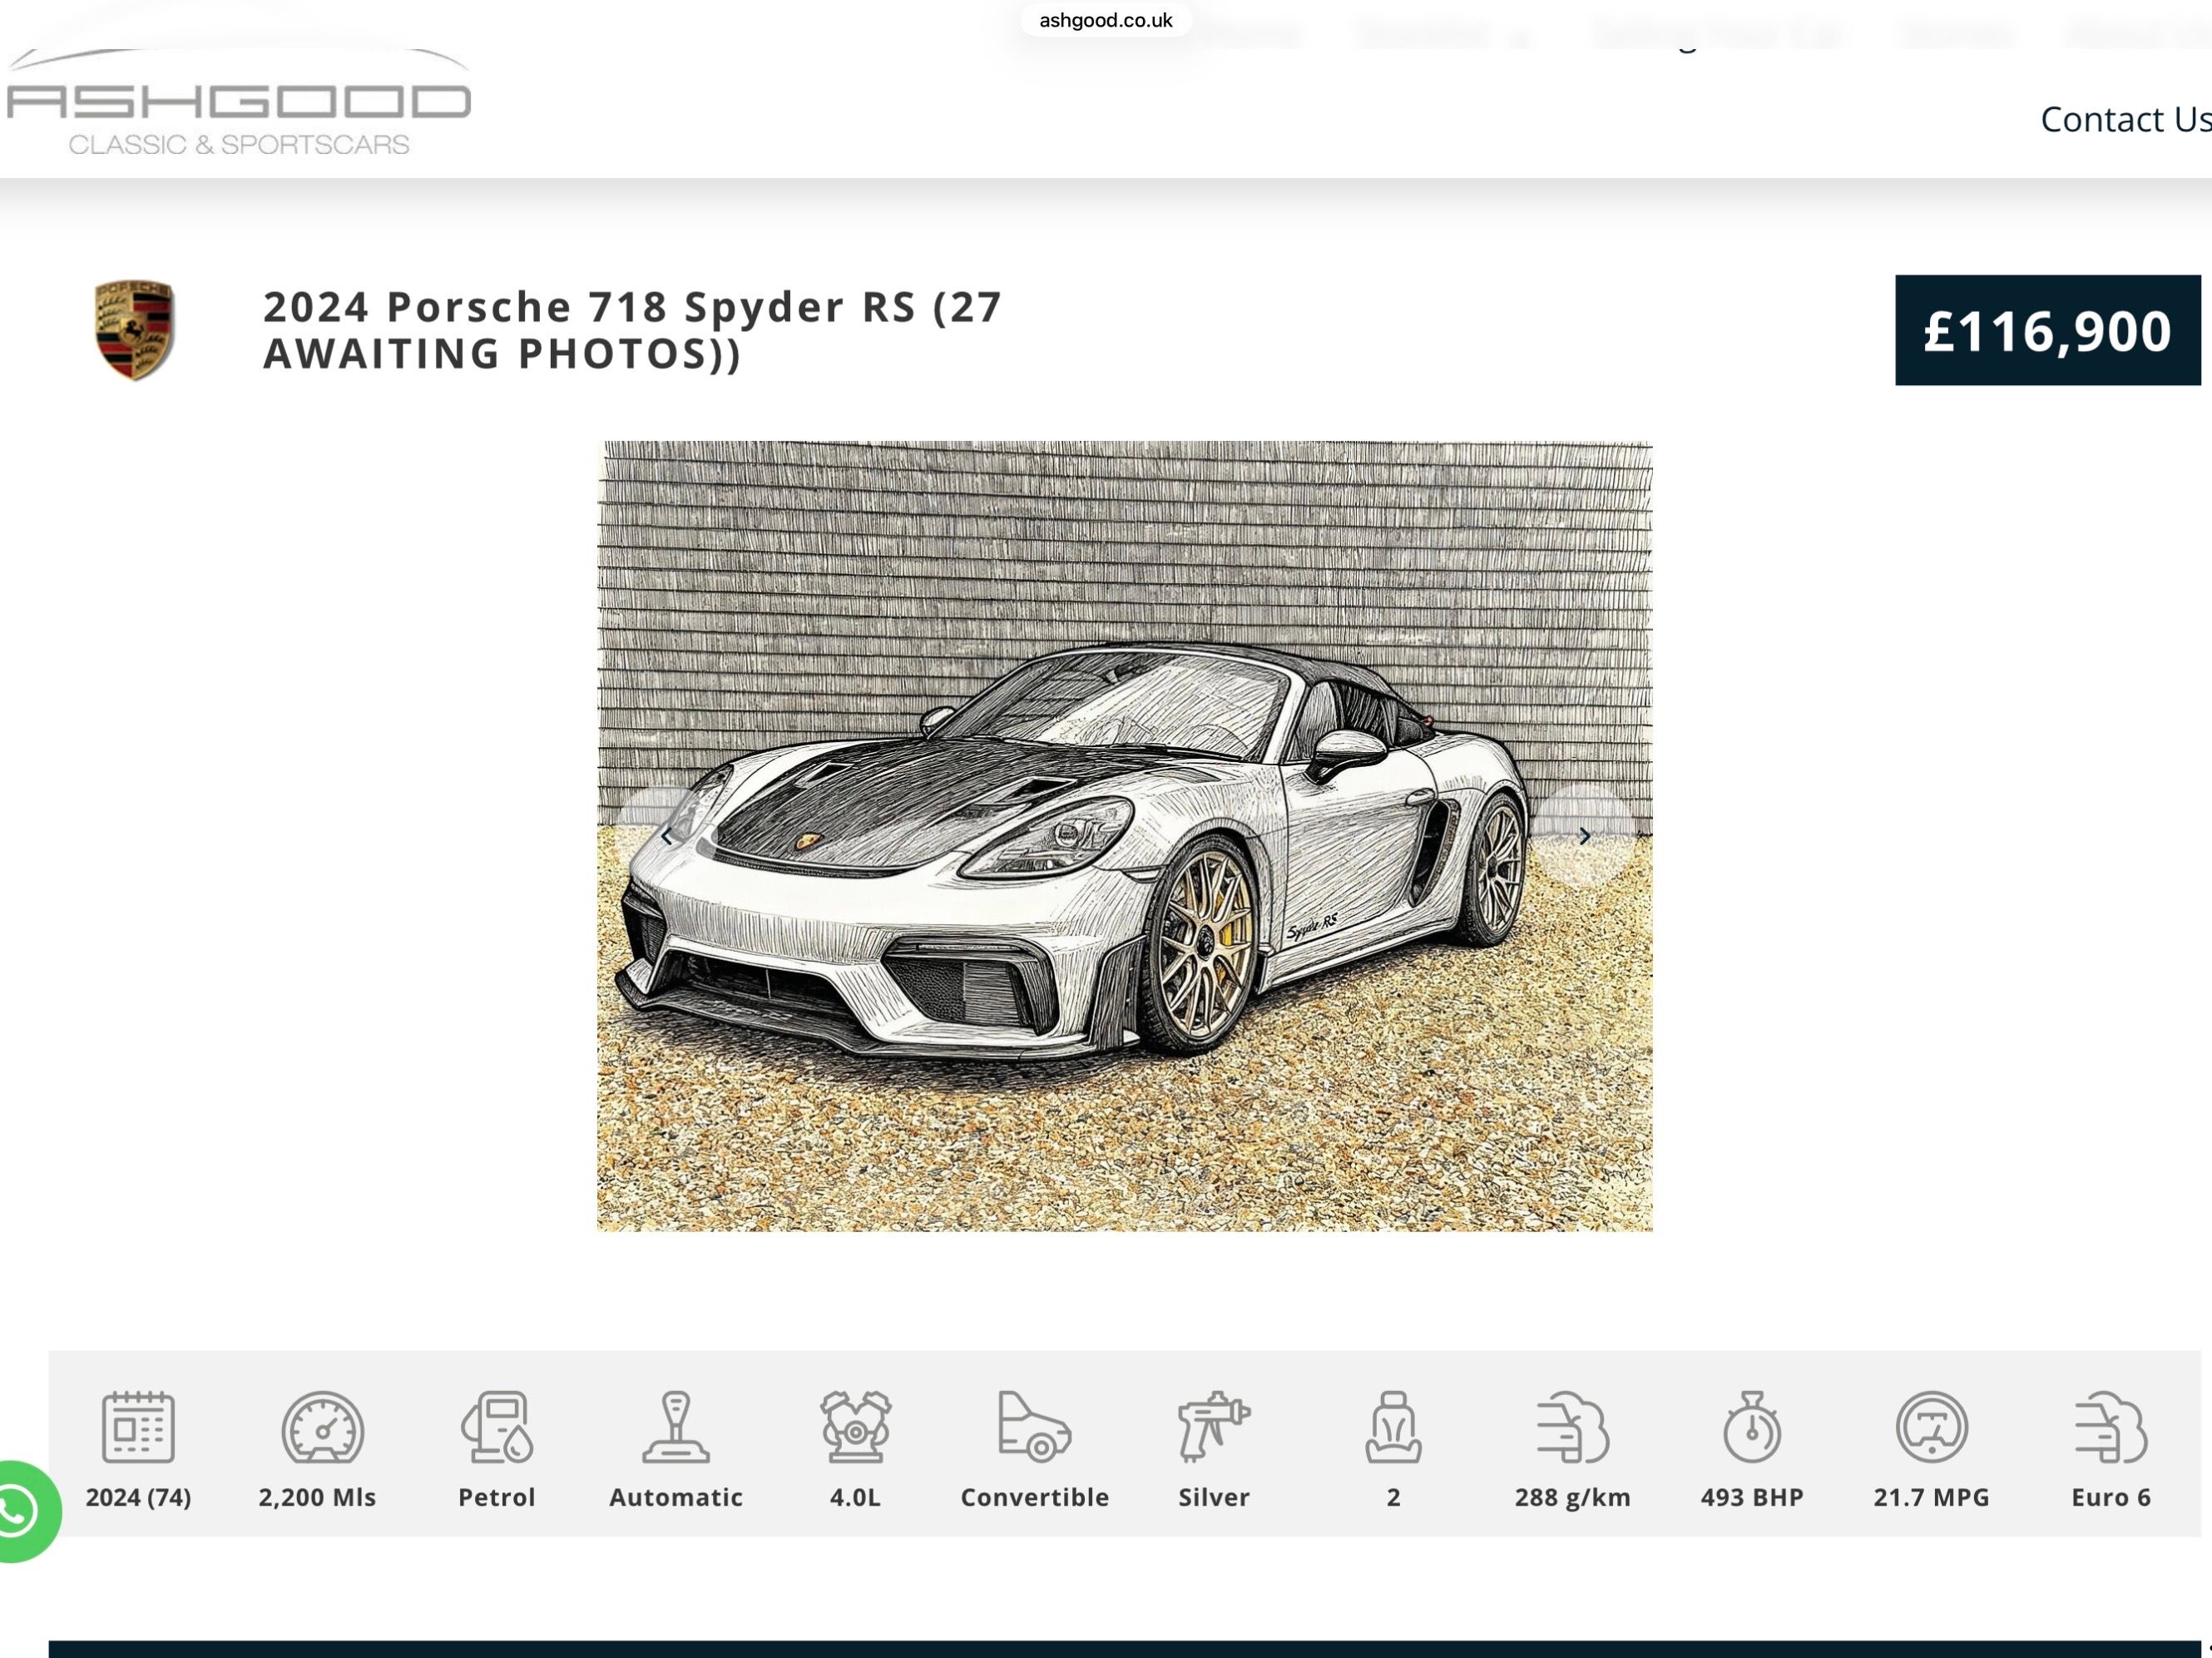Click the mileage speedometer icon

tap(321, 1427)
